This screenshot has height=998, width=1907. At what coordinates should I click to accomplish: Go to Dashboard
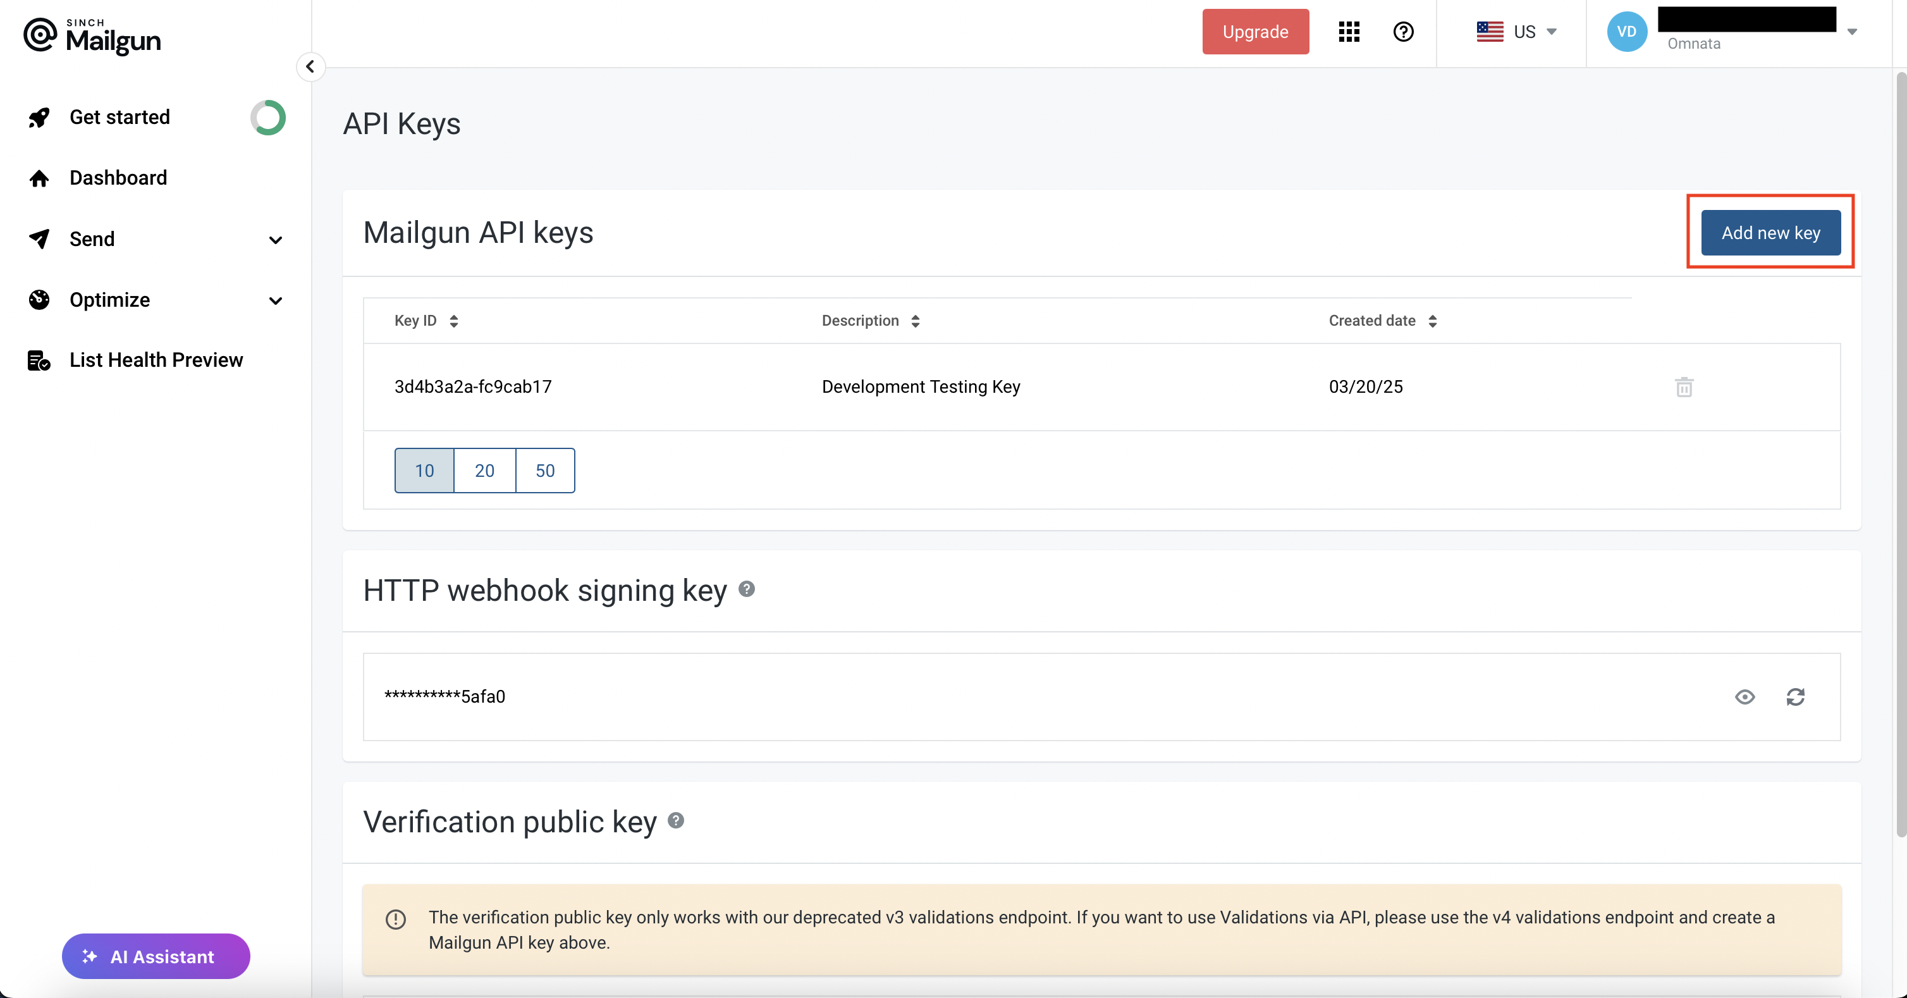click(118, 178)
